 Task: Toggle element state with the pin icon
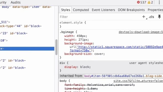[159, 17]
